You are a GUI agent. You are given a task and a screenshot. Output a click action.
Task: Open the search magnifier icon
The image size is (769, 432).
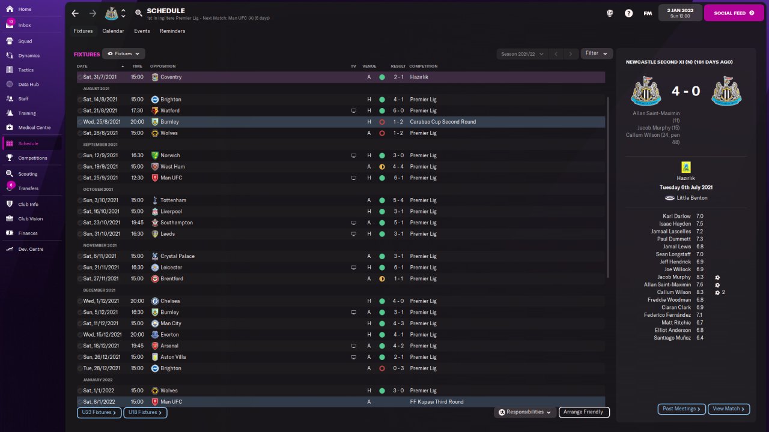[x=139, y=13]
